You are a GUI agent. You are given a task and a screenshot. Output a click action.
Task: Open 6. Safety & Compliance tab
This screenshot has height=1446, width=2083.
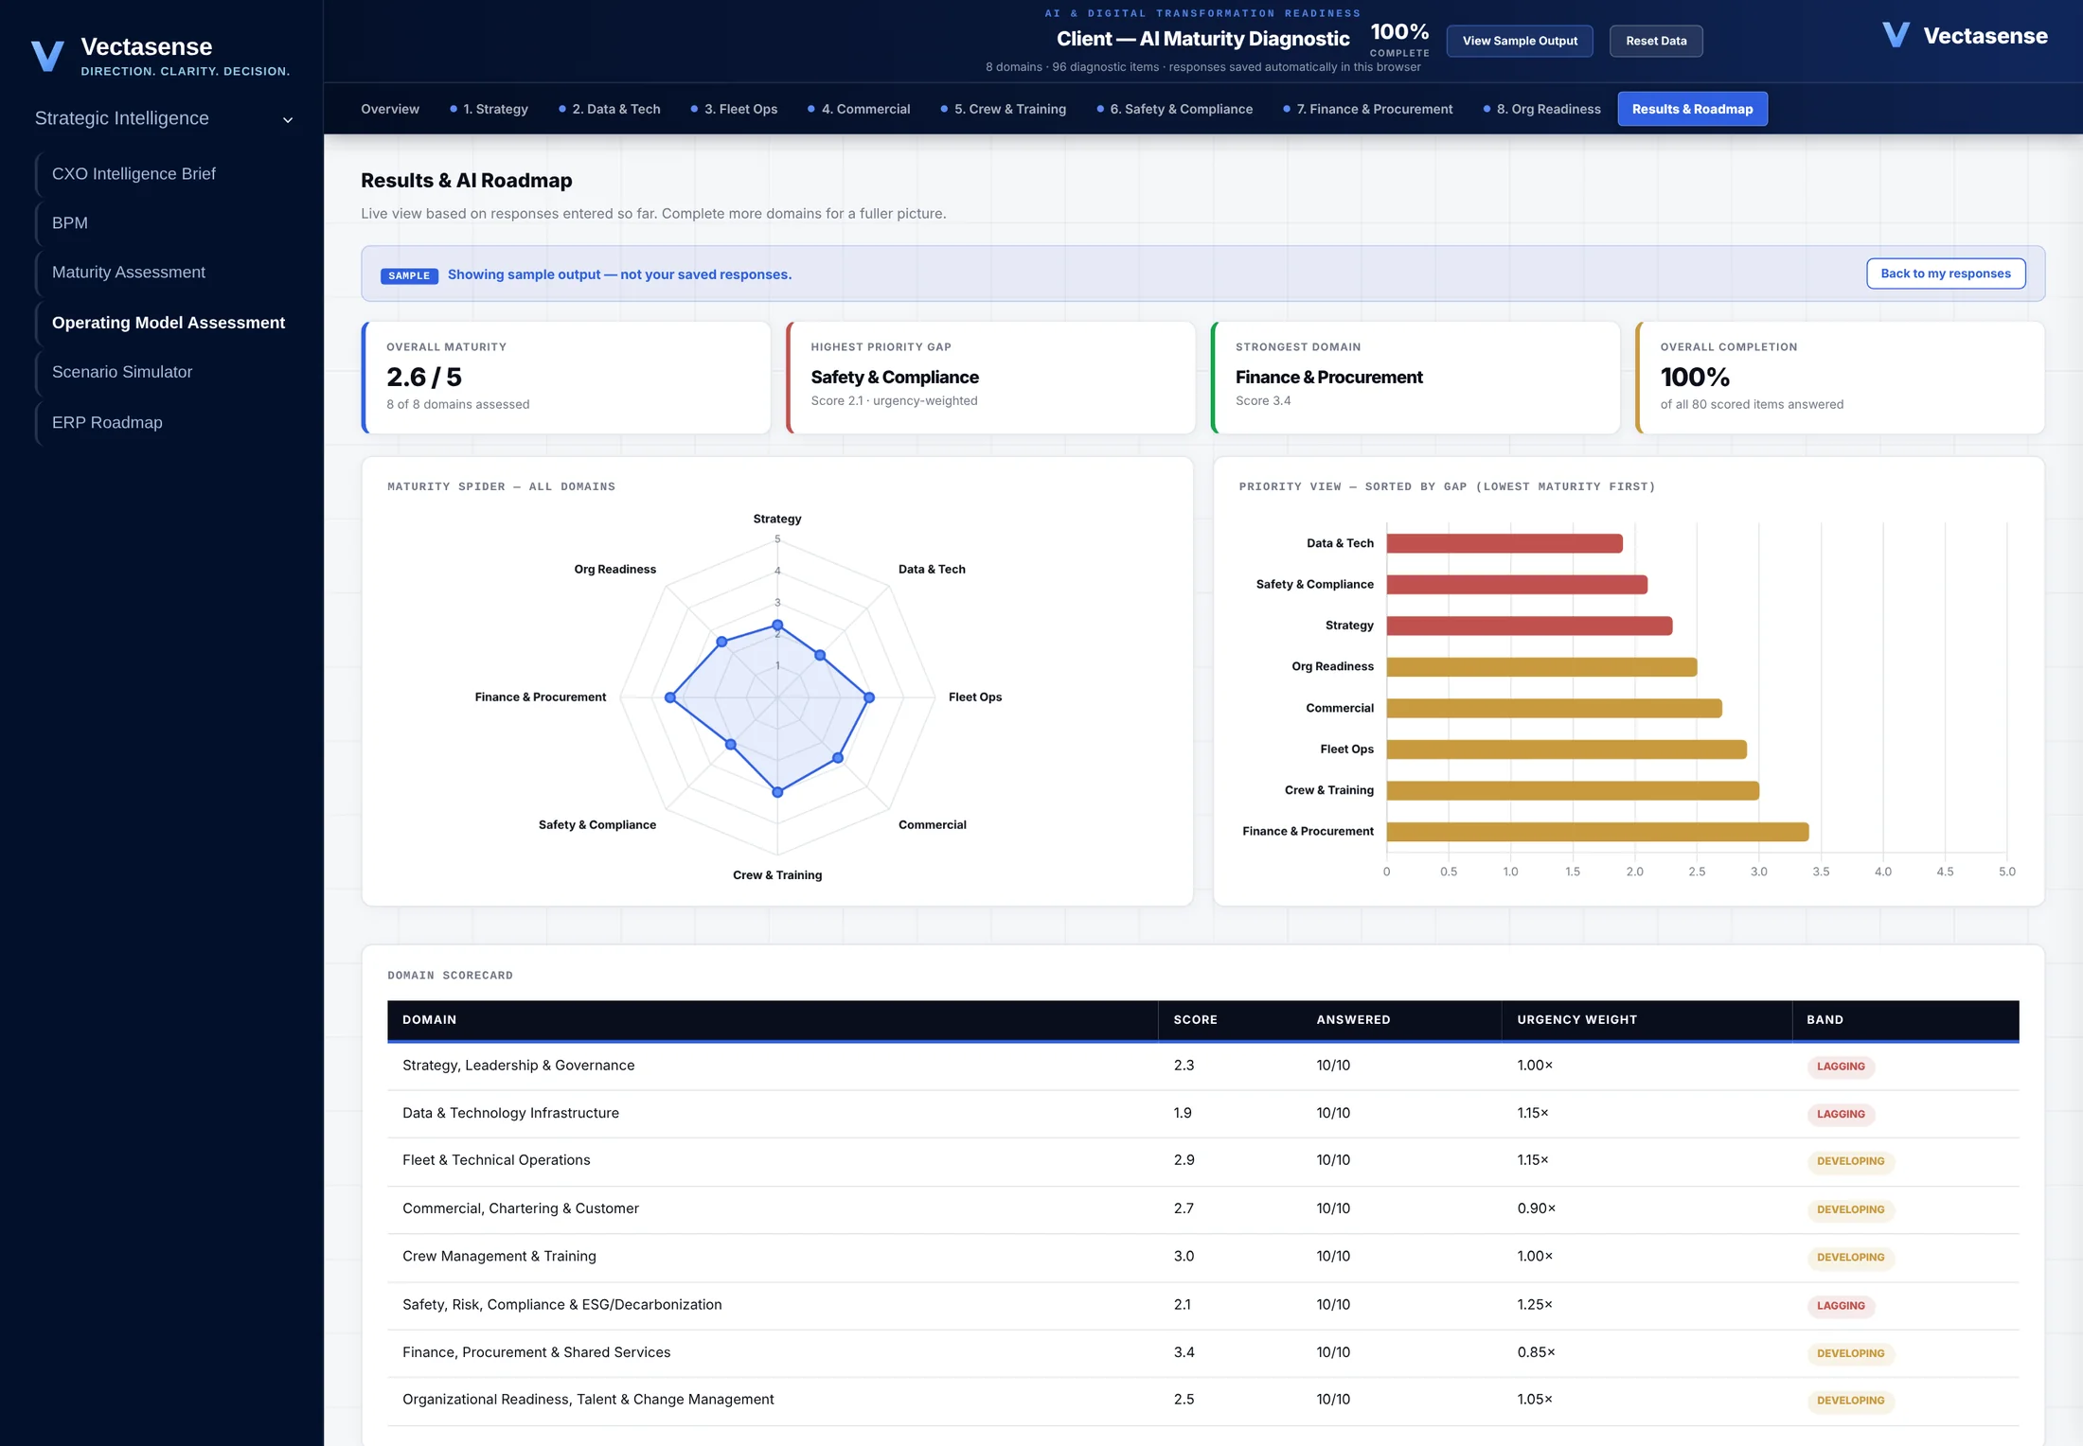point(1175,109)
